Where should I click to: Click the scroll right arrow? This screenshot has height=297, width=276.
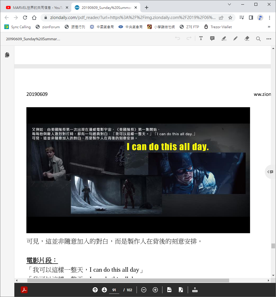coord(269,280)
